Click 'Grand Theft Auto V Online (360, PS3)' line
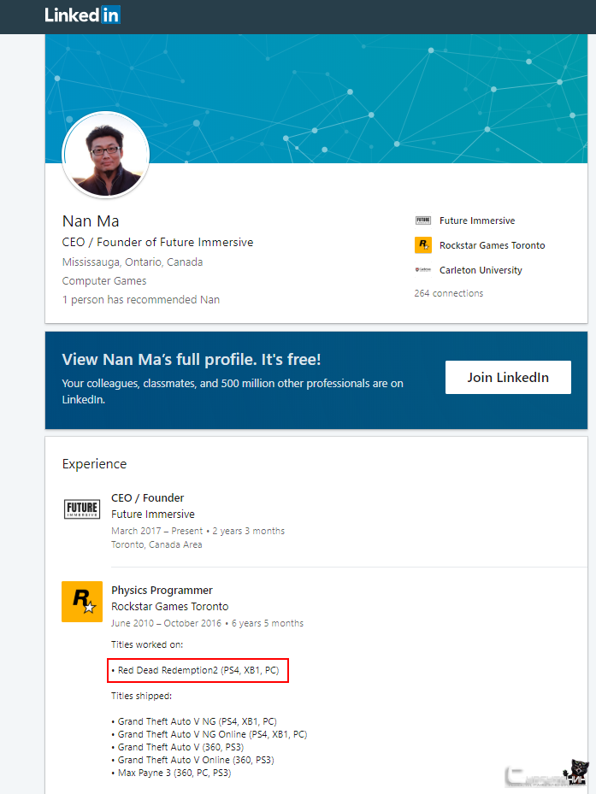The height and width of the screenshot is (794, 596). 192,760
